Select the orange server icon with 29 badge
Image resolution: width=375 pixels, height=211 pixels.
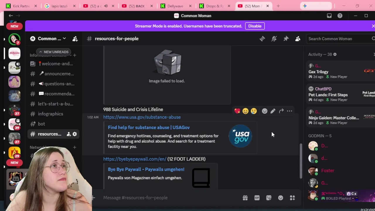[14, 153]
